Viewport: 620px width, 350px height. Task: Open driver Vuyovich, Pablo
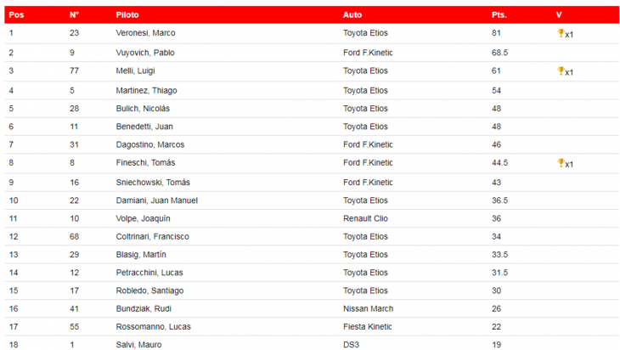coord(145,53)
